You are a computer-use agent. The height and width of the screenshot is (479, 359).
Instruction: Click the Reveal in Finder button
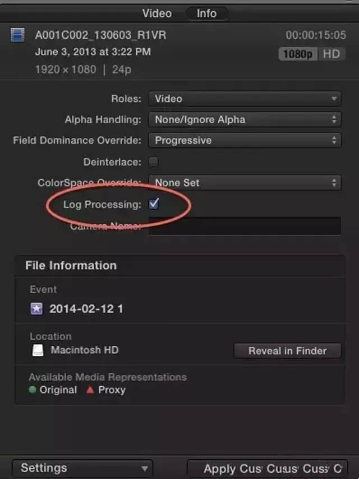[287, 351]
